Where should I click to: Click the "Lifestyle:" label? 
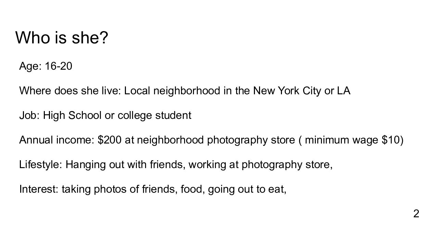point(41,165)
